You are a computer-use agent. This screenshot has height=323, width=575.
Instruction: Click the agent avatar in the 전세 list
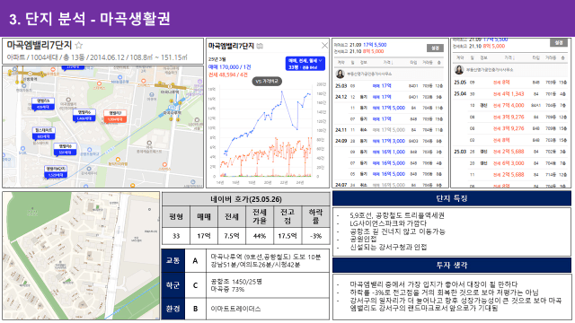tap(458, 70)
